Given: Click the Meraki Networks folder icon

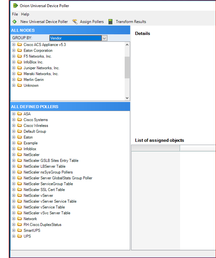Looking at the screenshot, I should click(x=19, y=73).
